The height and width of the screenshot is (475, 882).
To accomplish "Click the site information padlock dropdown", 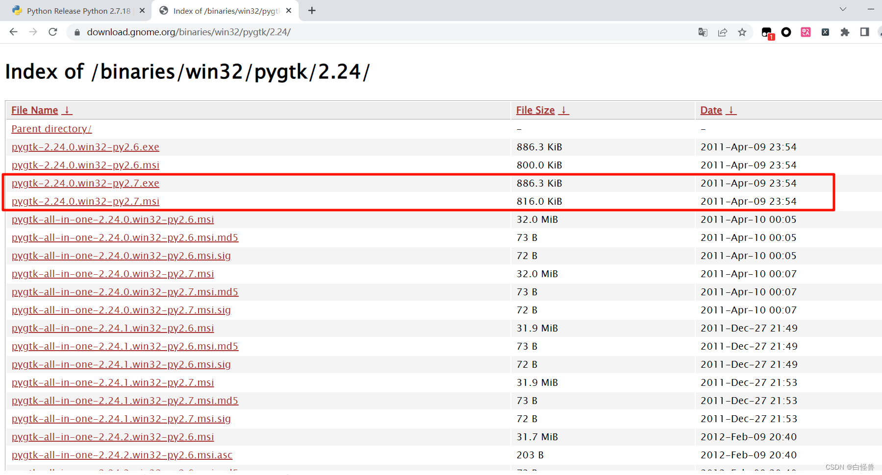I will (x=76, y=32).
